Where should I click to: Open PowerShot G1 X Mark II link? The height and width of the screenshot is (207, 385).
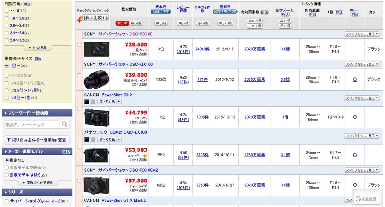[124, 201]
